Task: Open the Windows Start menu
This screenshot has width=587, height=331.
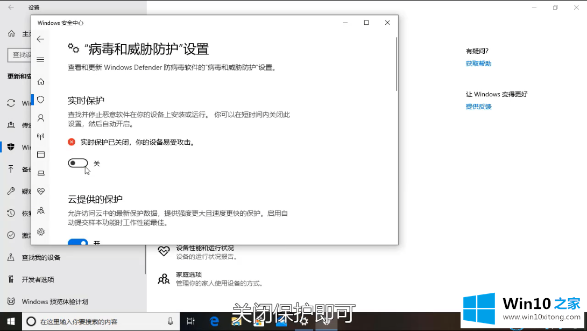Action: click(x=11, y=321)
